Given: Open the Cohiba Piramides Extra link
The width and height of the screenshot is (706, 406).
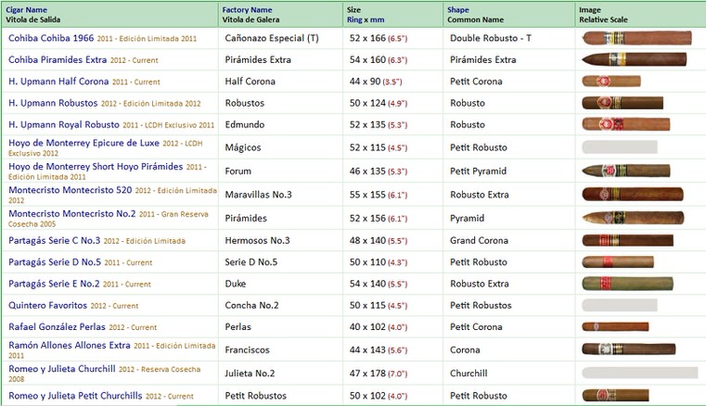Looking at the screenshot, I should pyautogui.click(x=58, y=60).
